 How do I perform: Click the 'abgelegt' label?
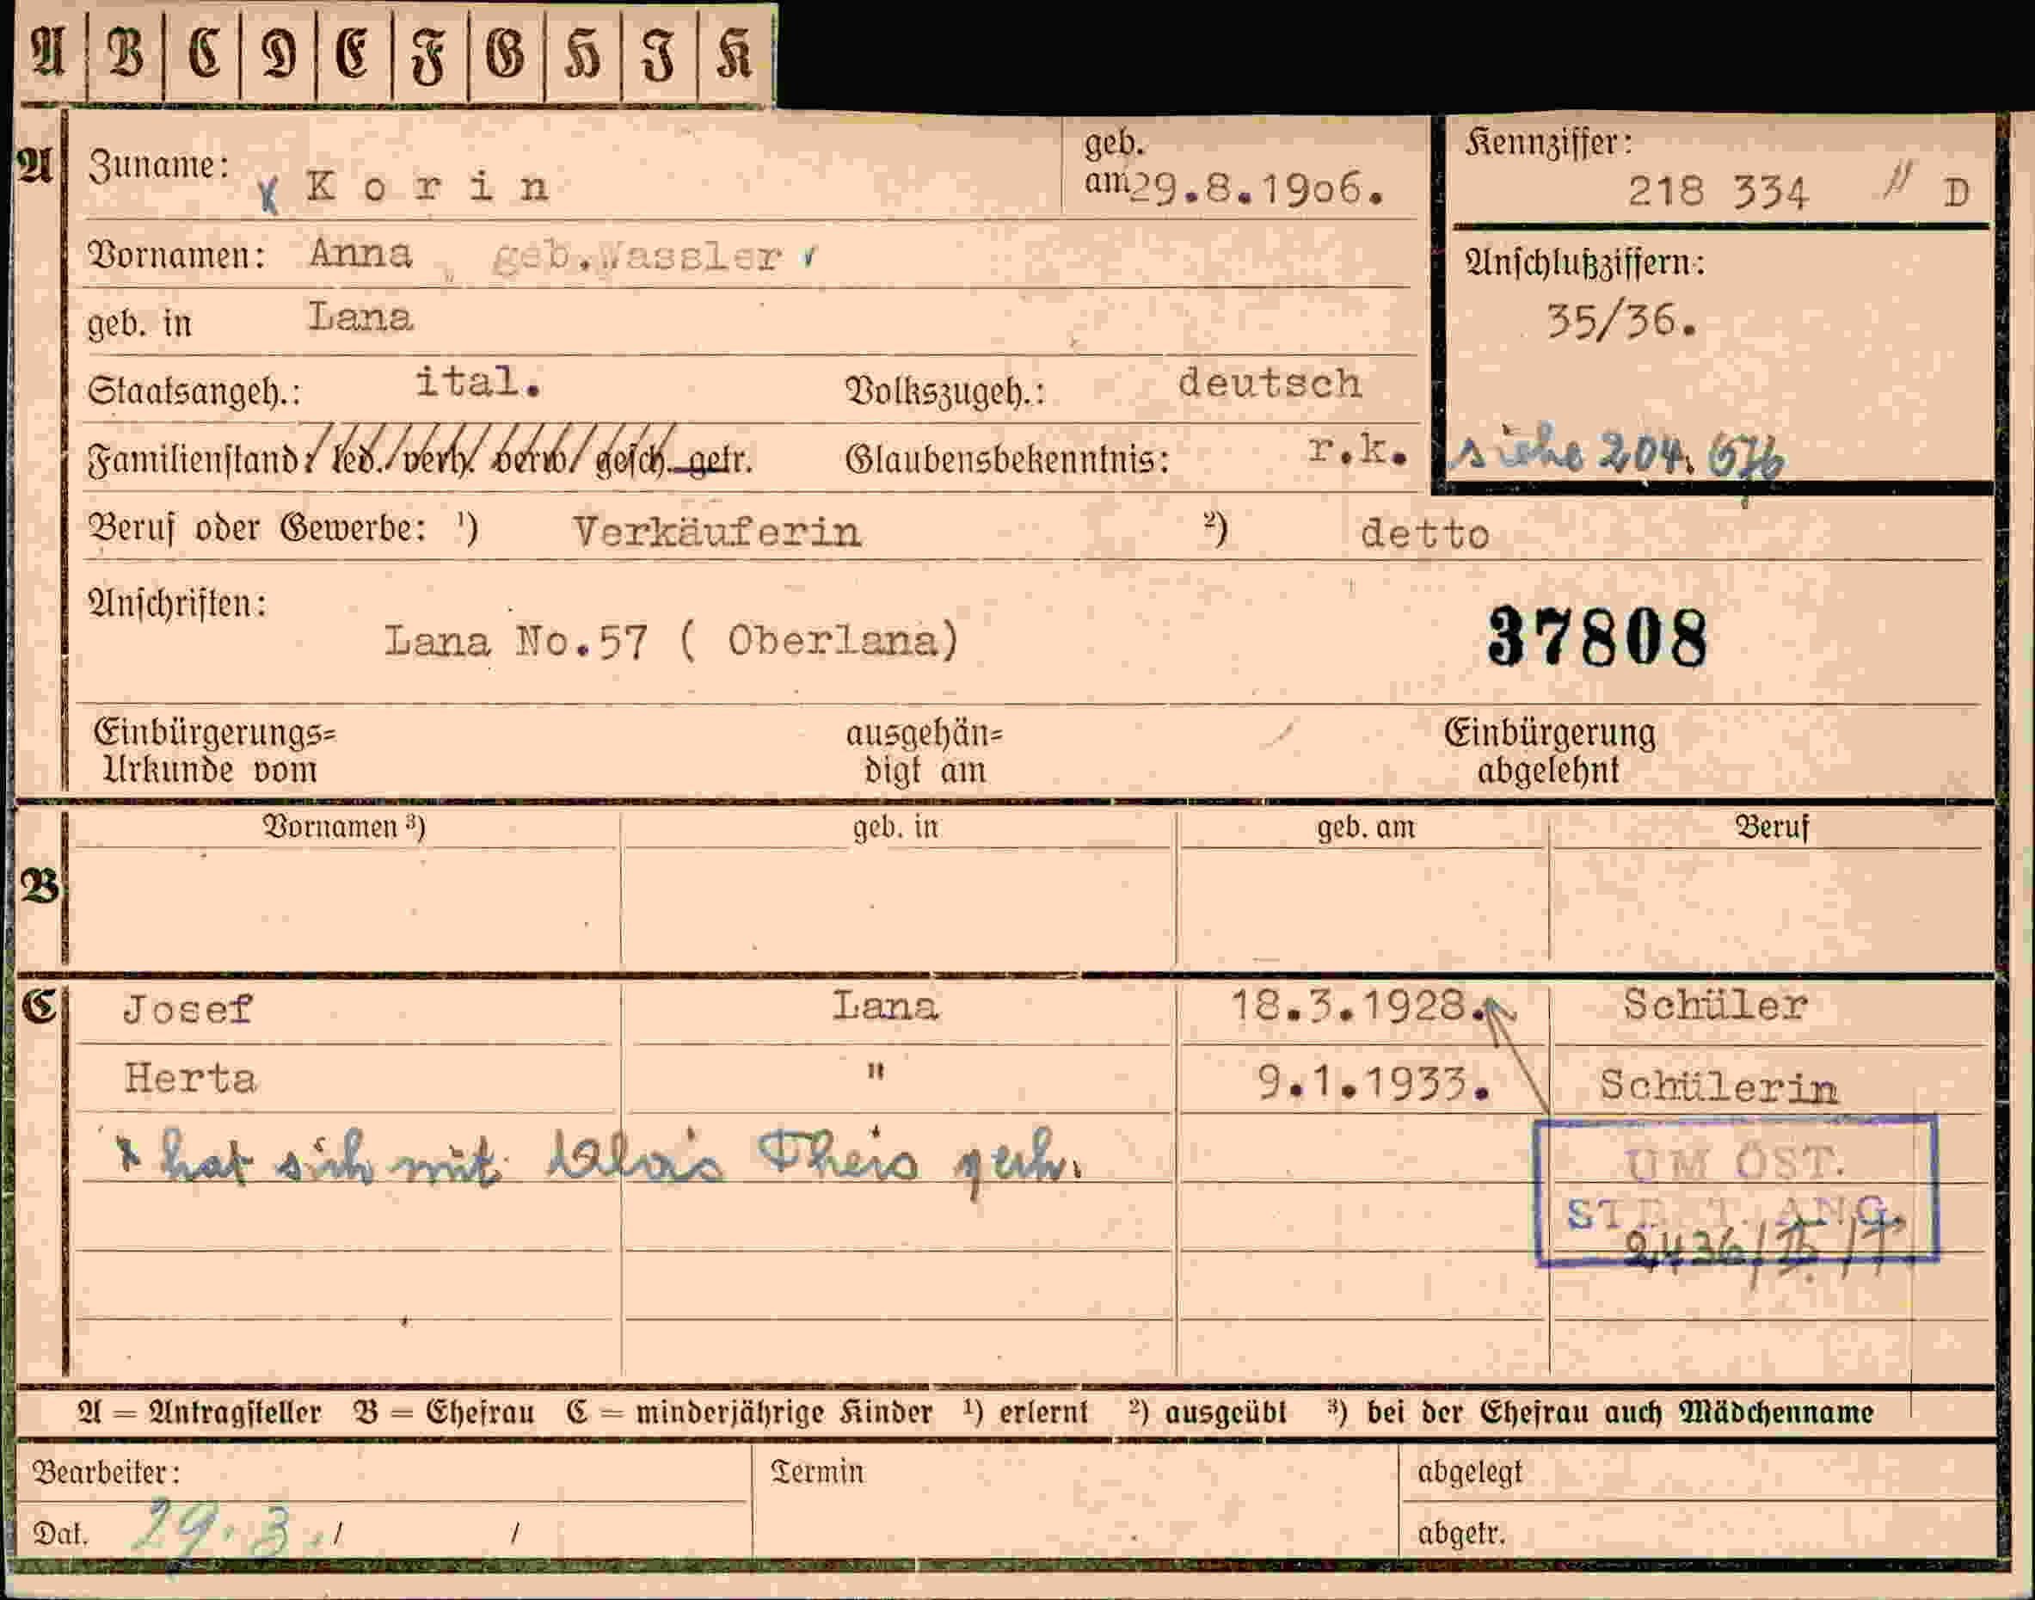pyautogui.click(x=1469, y=1474)
